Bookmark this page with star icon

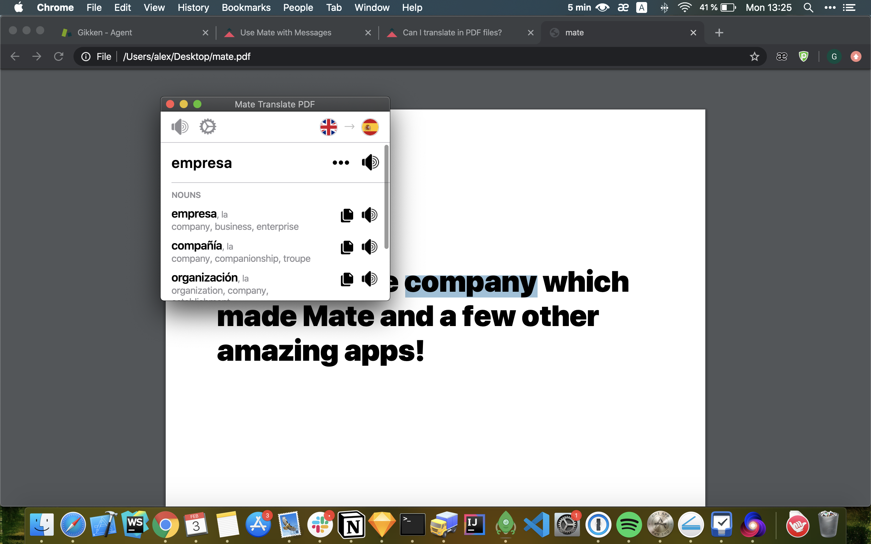(754, 56)
